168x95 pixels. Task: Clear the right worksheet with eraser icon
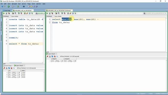(70, 13)
